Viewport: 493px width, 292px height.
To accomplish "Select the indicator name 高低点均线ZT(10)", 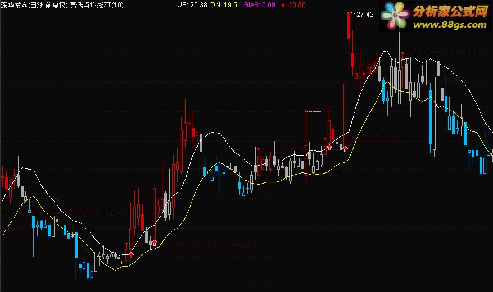I will [96, 5].
